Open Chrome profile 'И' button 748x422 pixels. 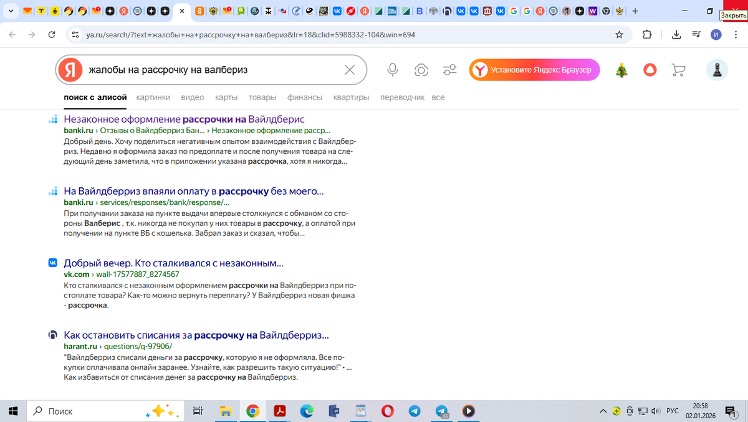pyautogui.click(x=716, y=35)
